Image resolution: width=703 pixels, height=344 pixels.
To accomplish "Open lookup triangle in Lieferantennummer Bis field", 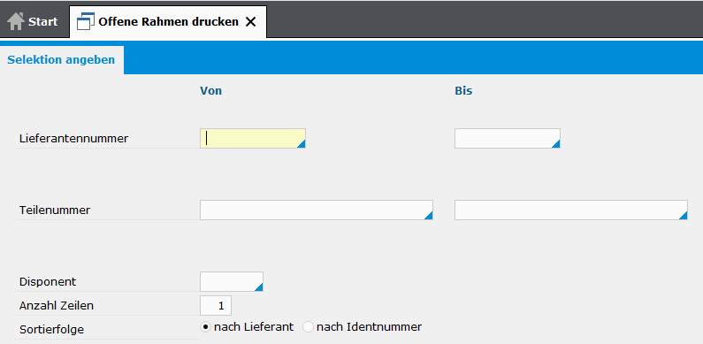I will click(x=556, y=143).
